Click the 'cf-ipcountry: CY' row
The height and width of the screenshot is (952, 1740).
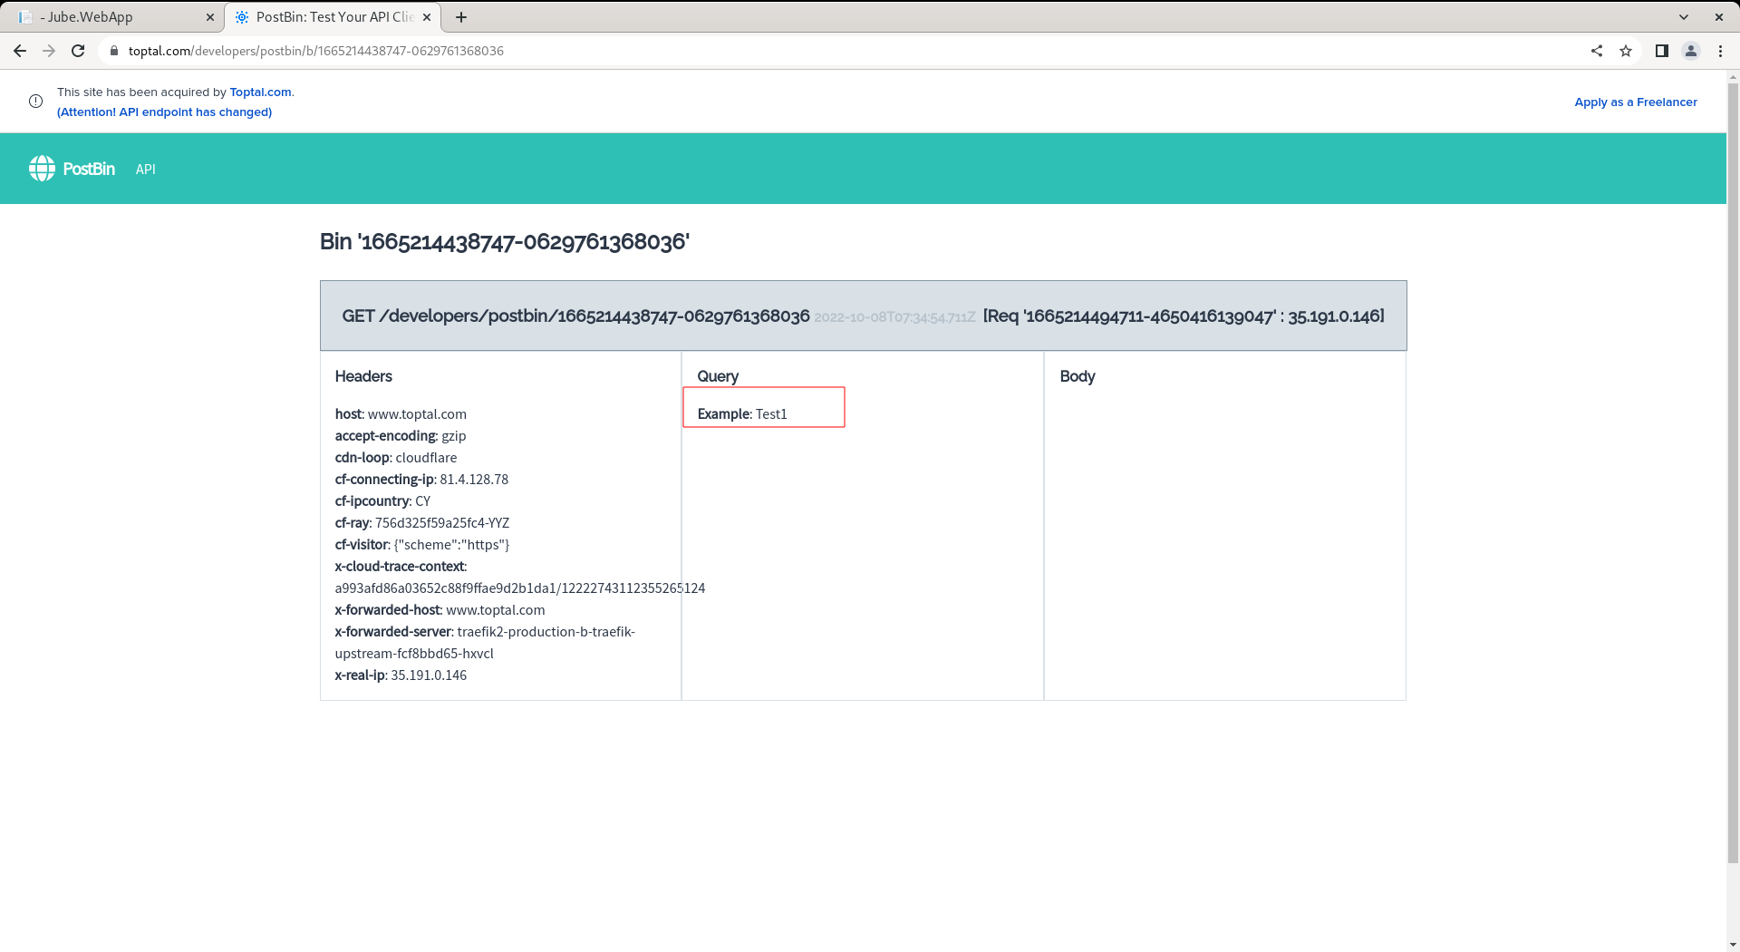point(382,500)
